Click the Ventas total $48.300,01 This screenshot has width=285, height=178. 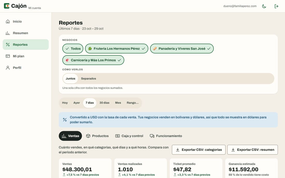click(77, 169)
